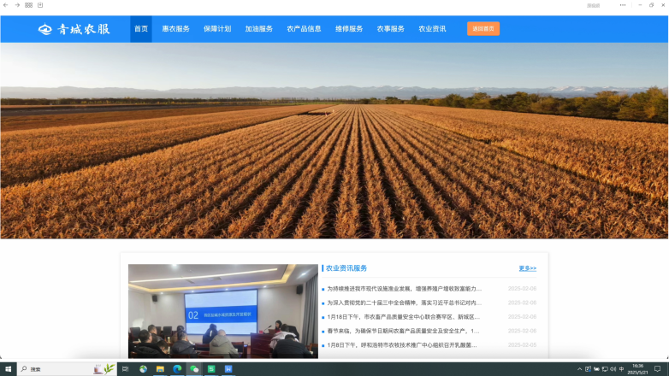The image size is (669, 376).
Task: Open the 维修服务 menu item
Action: click(x=349, y=29)
